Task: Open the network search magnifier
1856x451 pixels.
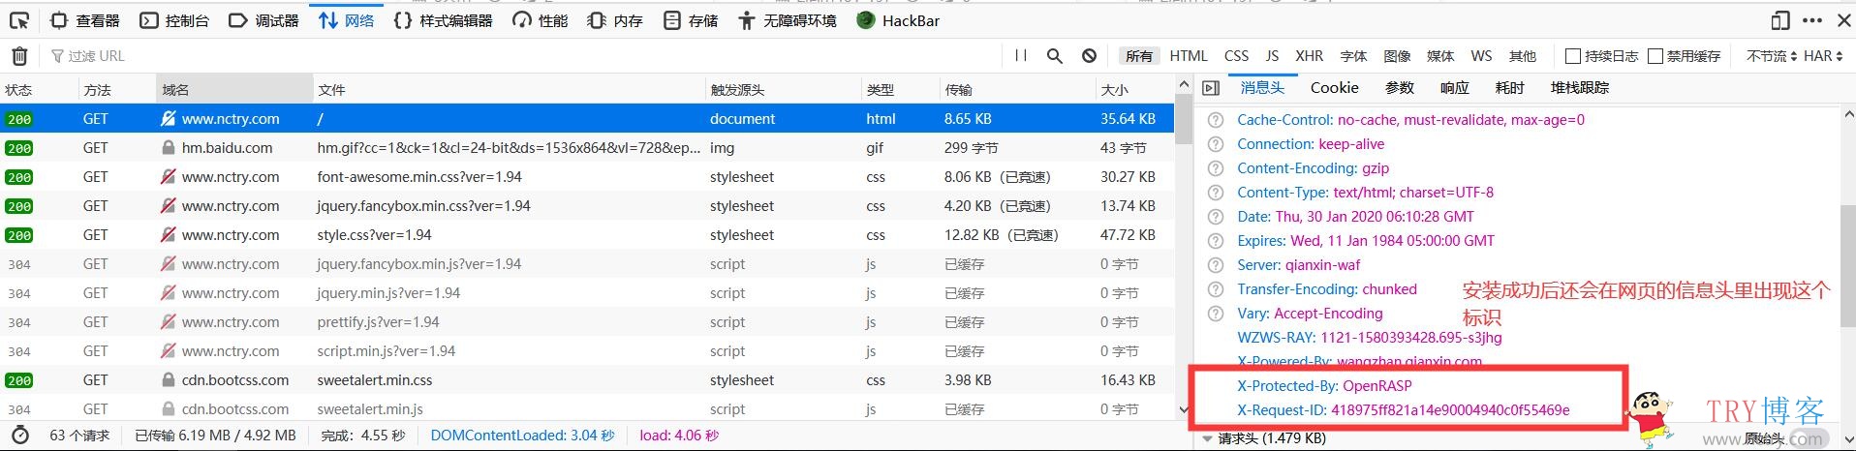Action: (1055, 56)
